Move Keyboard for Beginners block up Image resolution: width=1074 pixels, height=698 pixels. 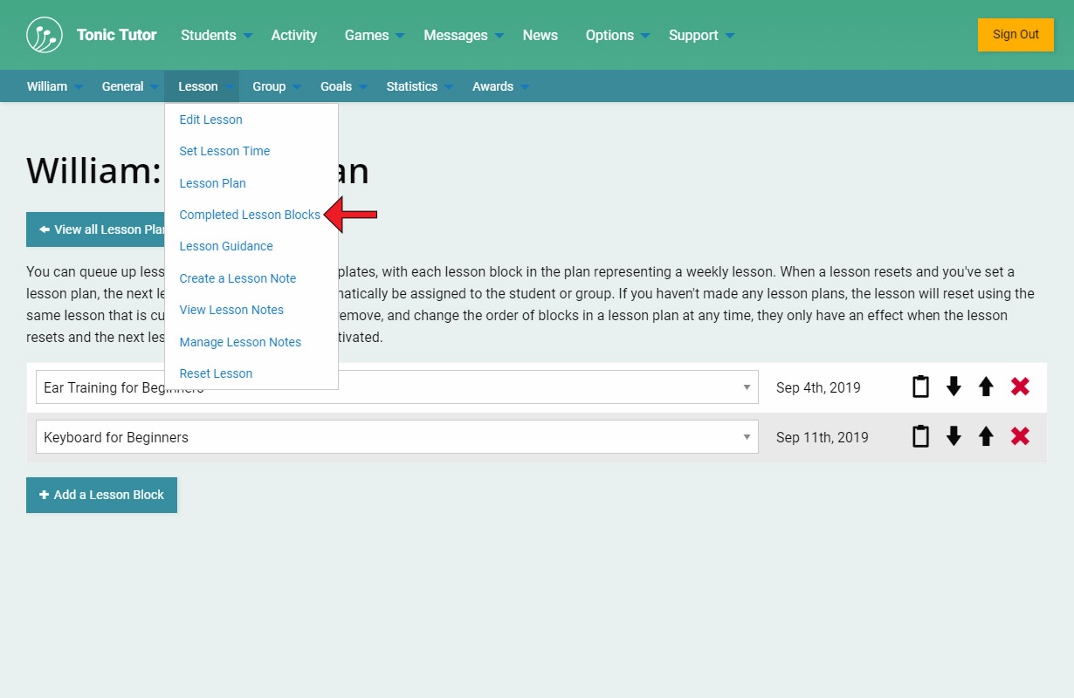986,436
